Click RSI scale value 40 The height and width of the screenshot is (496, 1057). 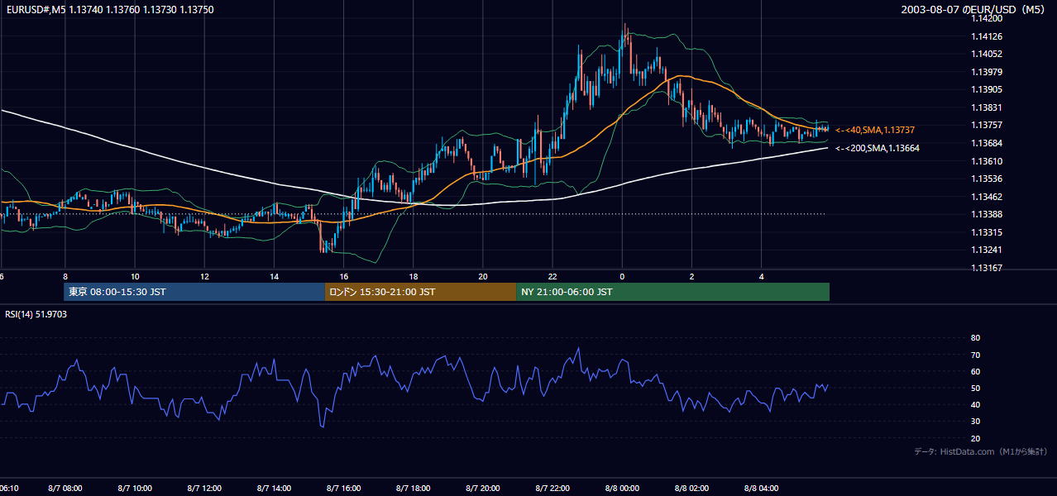click(976, 405)
